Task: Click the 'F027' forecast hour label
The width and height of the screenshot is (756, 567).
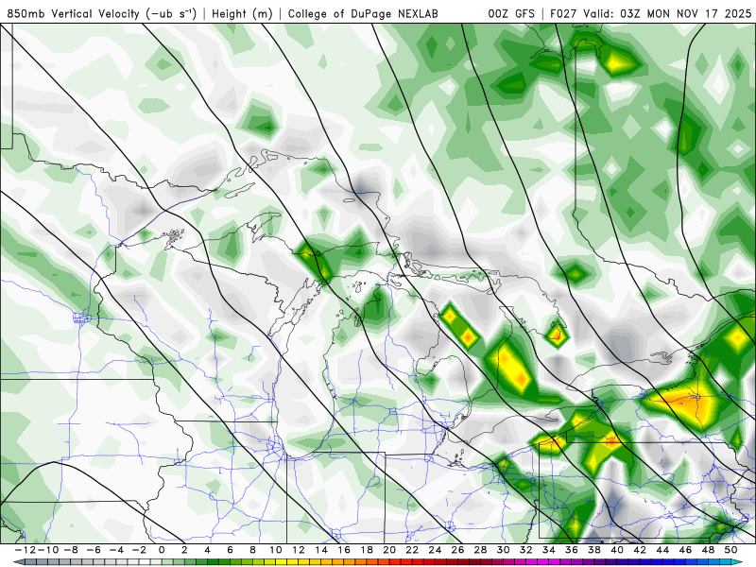Action: [x=563, y=13]
